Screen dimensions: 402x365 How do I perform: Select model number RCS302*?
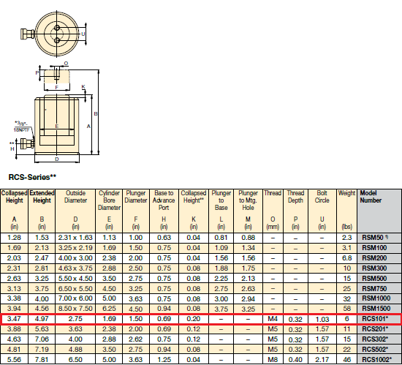375,339
